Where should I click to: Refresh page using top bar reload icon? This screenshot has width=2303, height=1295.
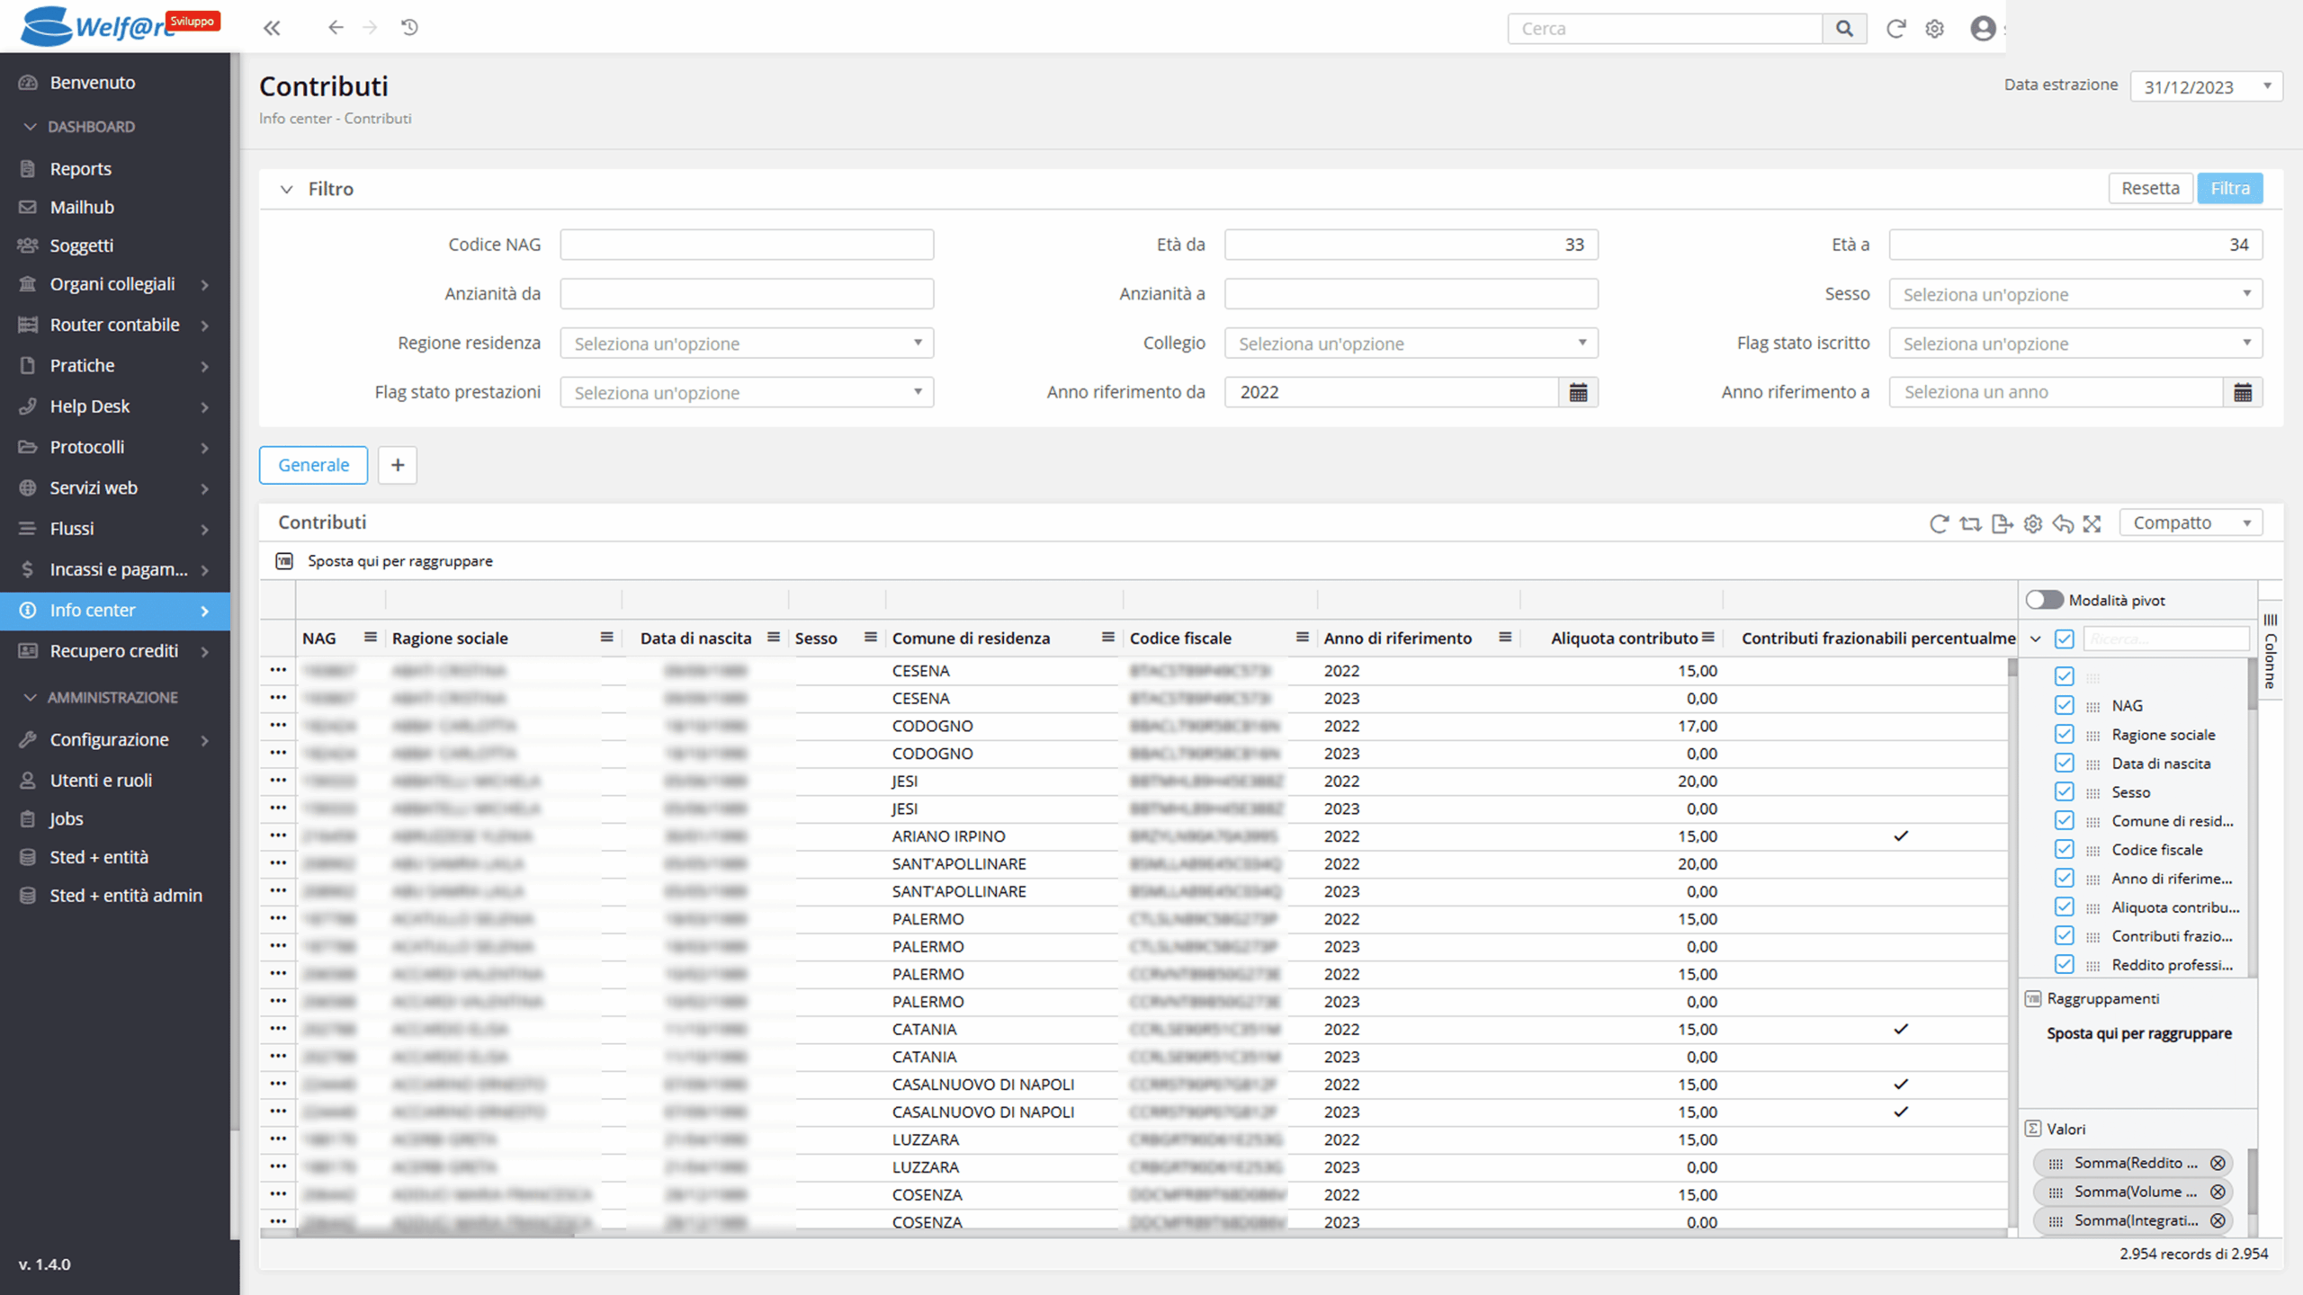[x=1895, y=29]
